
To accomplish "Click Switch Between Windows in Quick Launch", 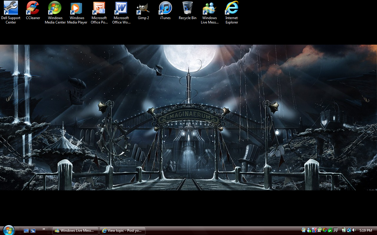I will pyautogui.click(x=33, y=231).
